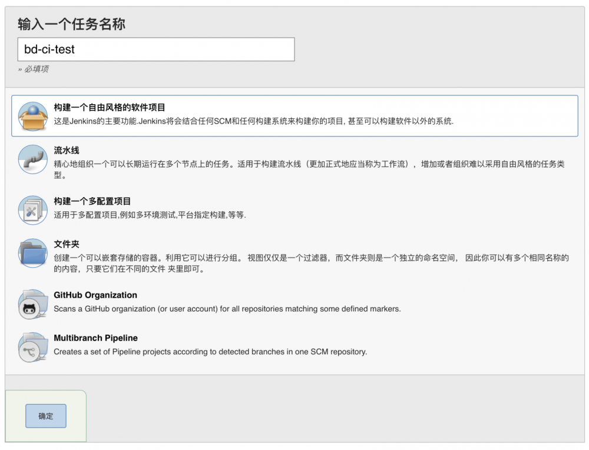Click the blue folder icon beside 文件夹
Image resolution: width=589 pixels, height=450 pixels.
coord(32,253)
